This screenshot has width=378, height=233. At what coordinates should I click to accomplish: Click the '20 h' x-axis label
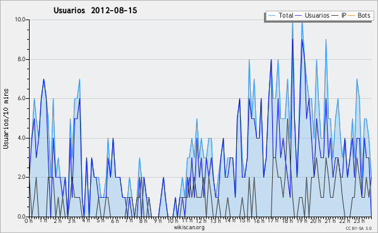pyautogui.click(x=316, y=220)
